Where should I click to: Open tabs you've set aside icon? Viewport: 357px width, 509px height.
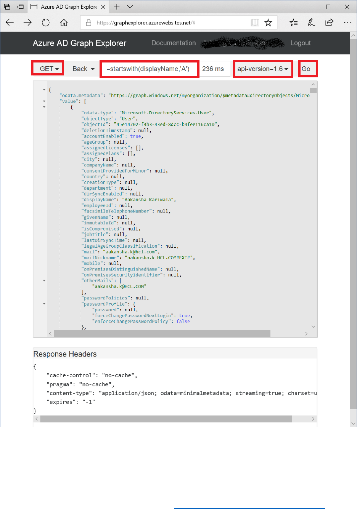(x=7, y=6)
